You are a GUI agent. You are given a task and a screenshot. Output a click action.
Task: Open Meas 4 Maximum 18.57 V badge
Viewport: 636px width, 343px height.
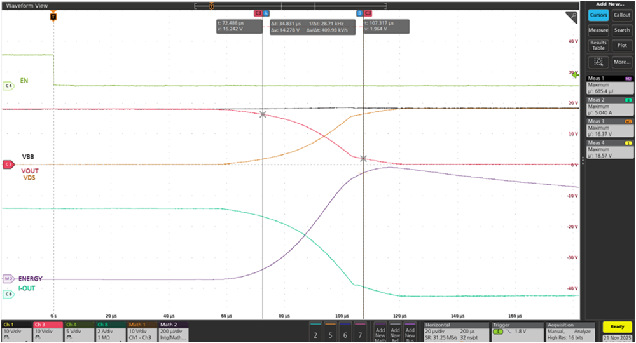pos(610,149)
